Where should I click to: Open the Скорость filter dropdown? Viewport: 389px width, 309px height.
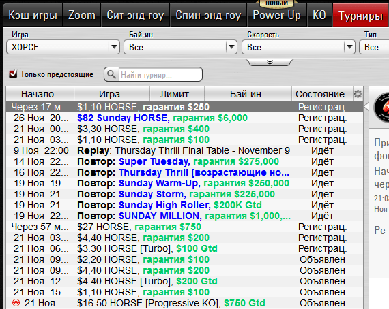coord(298,47)
